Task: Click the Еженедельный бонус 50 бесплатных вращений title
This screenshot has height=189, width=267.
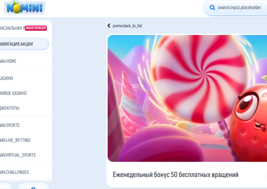Action: click(176, 175)
